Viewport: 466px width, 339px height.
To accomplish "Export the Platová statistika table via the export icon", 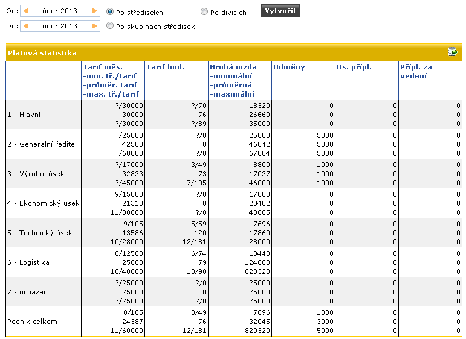I will point(452,52).
